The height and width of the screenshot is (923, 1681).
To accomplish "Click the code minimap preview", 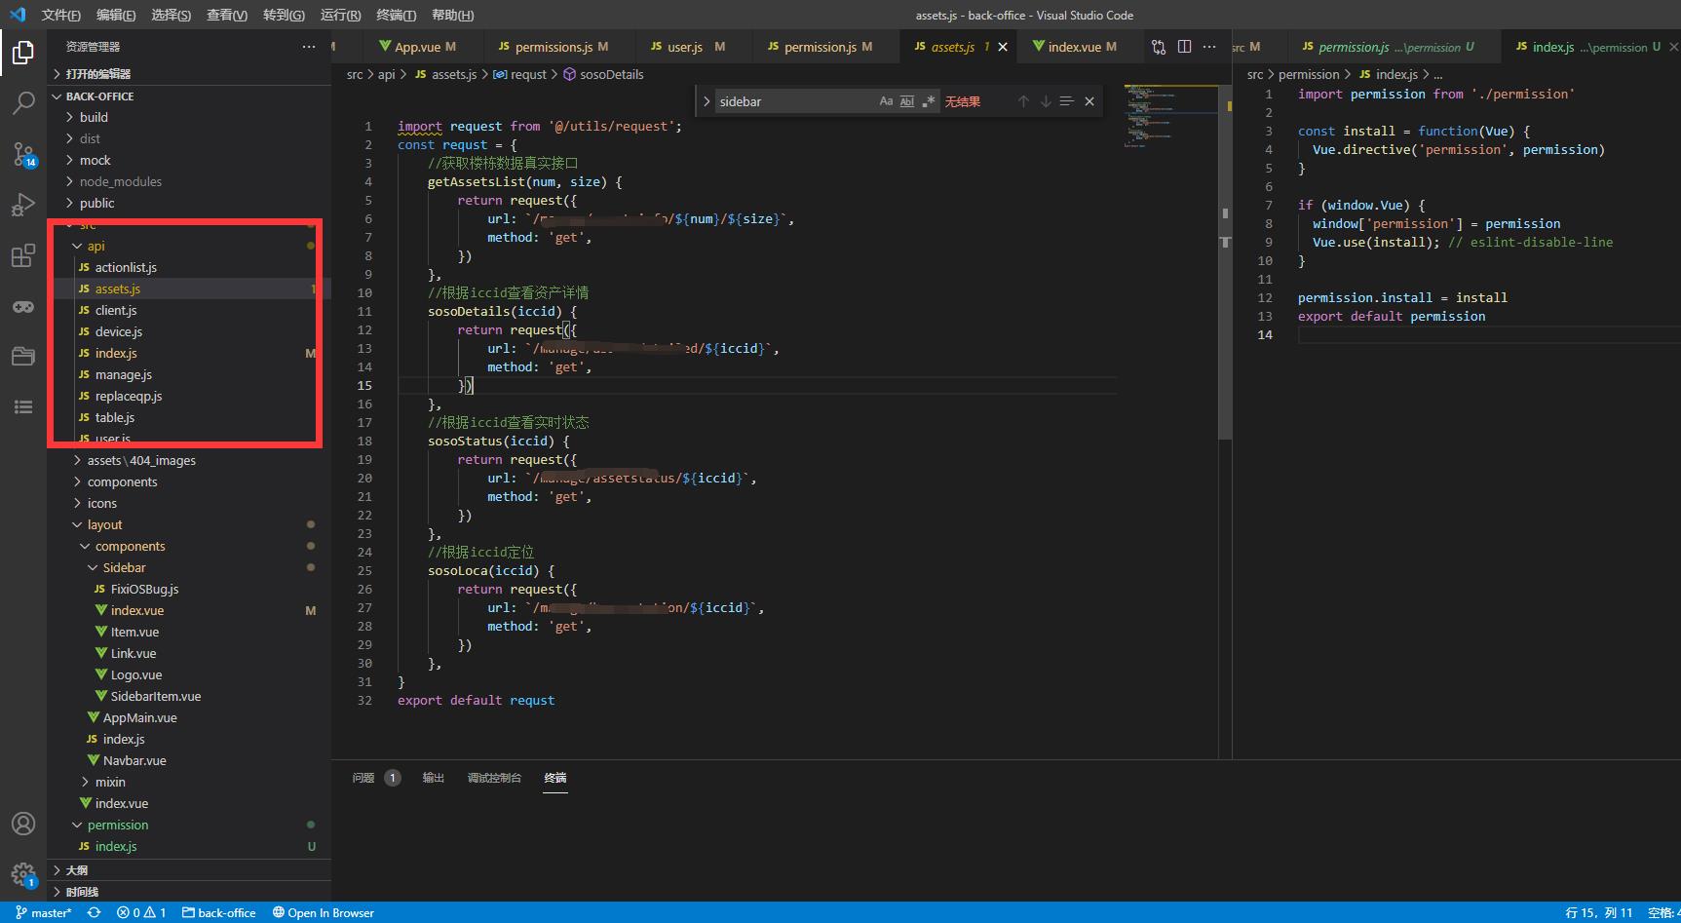I will tap(1168, 117).
